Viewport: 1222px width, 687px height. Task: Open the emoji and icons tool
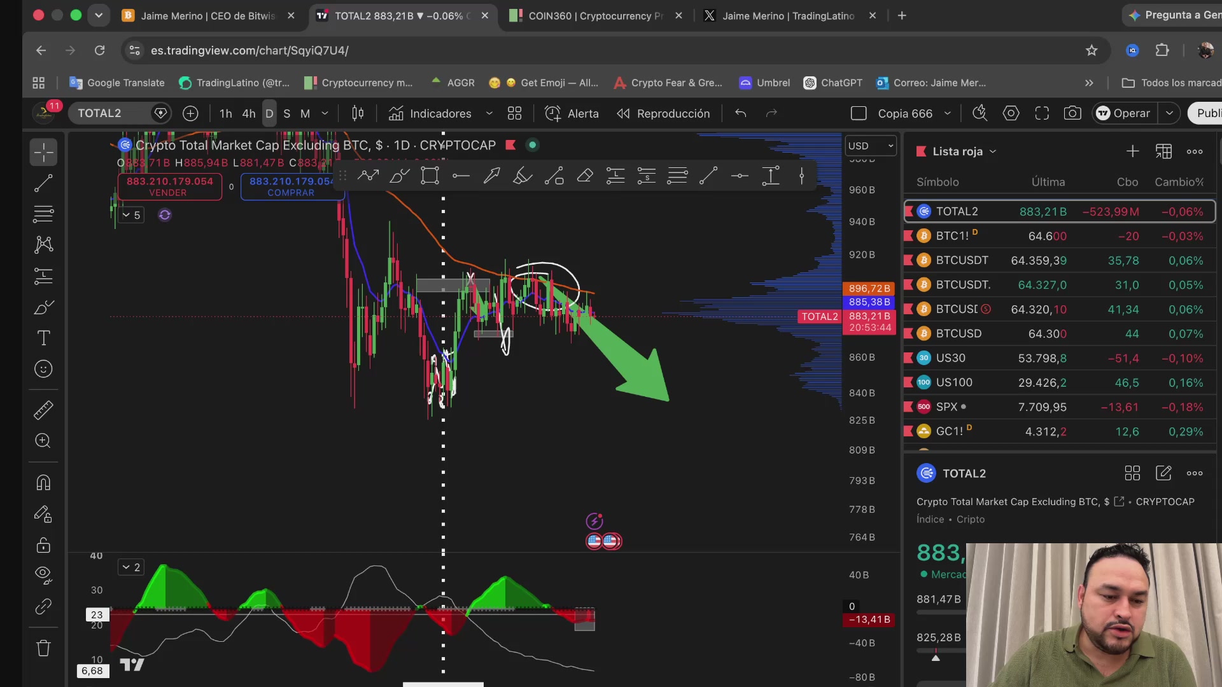click(43, 369)
